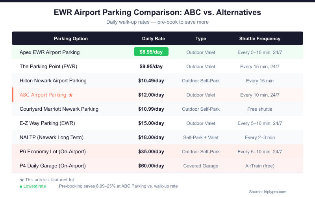Select the Courtyard Marriott Newark Parking row

point(59,109)
